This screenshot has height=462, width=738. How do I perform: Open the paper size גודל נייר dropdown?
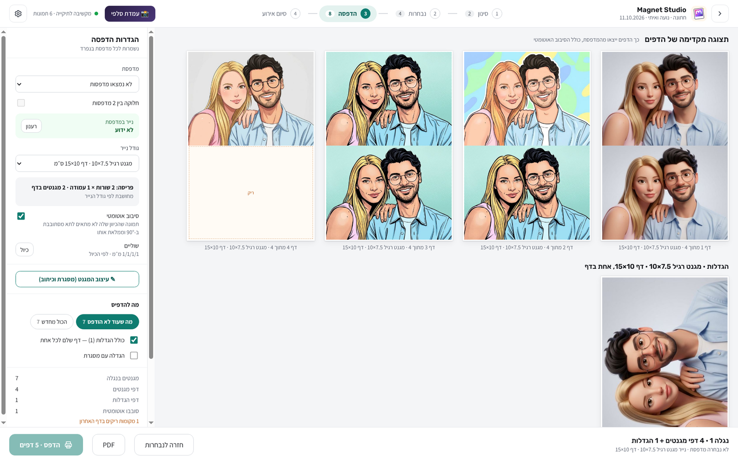click(x=77, y=163)
